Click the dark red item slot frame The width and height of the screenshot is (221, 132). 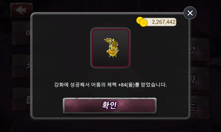[x=110, y=48]
